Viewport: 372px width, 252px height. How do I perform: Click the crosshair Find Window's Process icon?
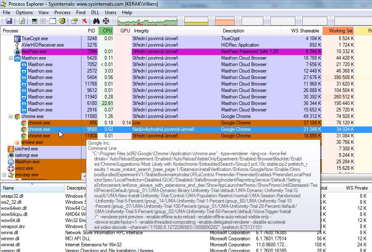click(x=106, y=21)
